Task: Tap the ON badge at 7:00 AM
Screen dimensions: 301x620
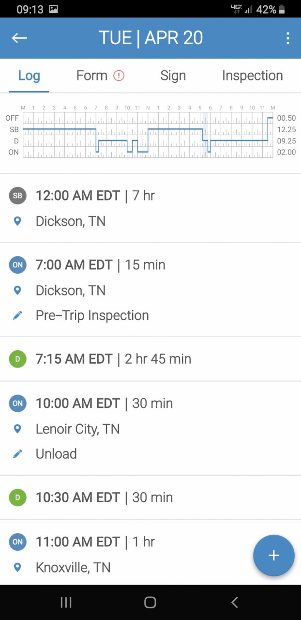Action: (x=17, y=265)
